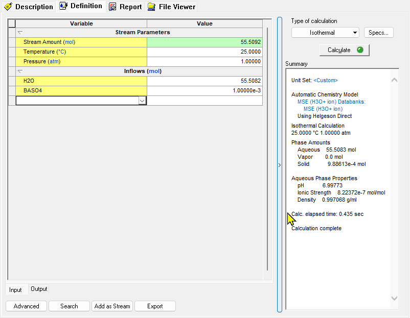Select the Stream Amount value cell
The image size is (410, 318).
click(x=204, y=42)
